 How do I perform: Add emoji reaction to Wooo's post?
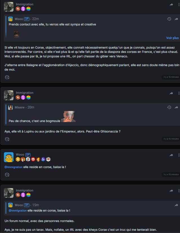[7, 175]
